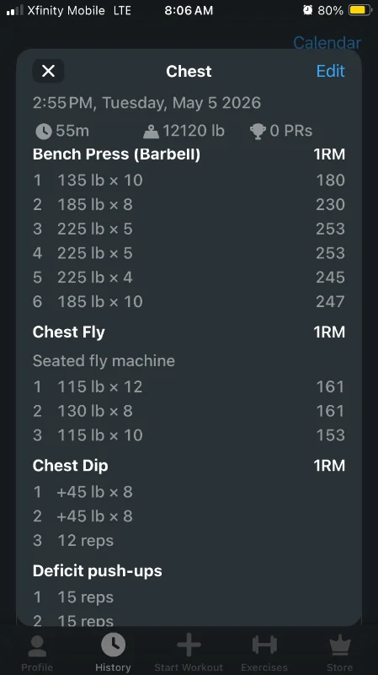
Task: Tap the 1RM label beside Bench Press
Action: coord(329,154)
